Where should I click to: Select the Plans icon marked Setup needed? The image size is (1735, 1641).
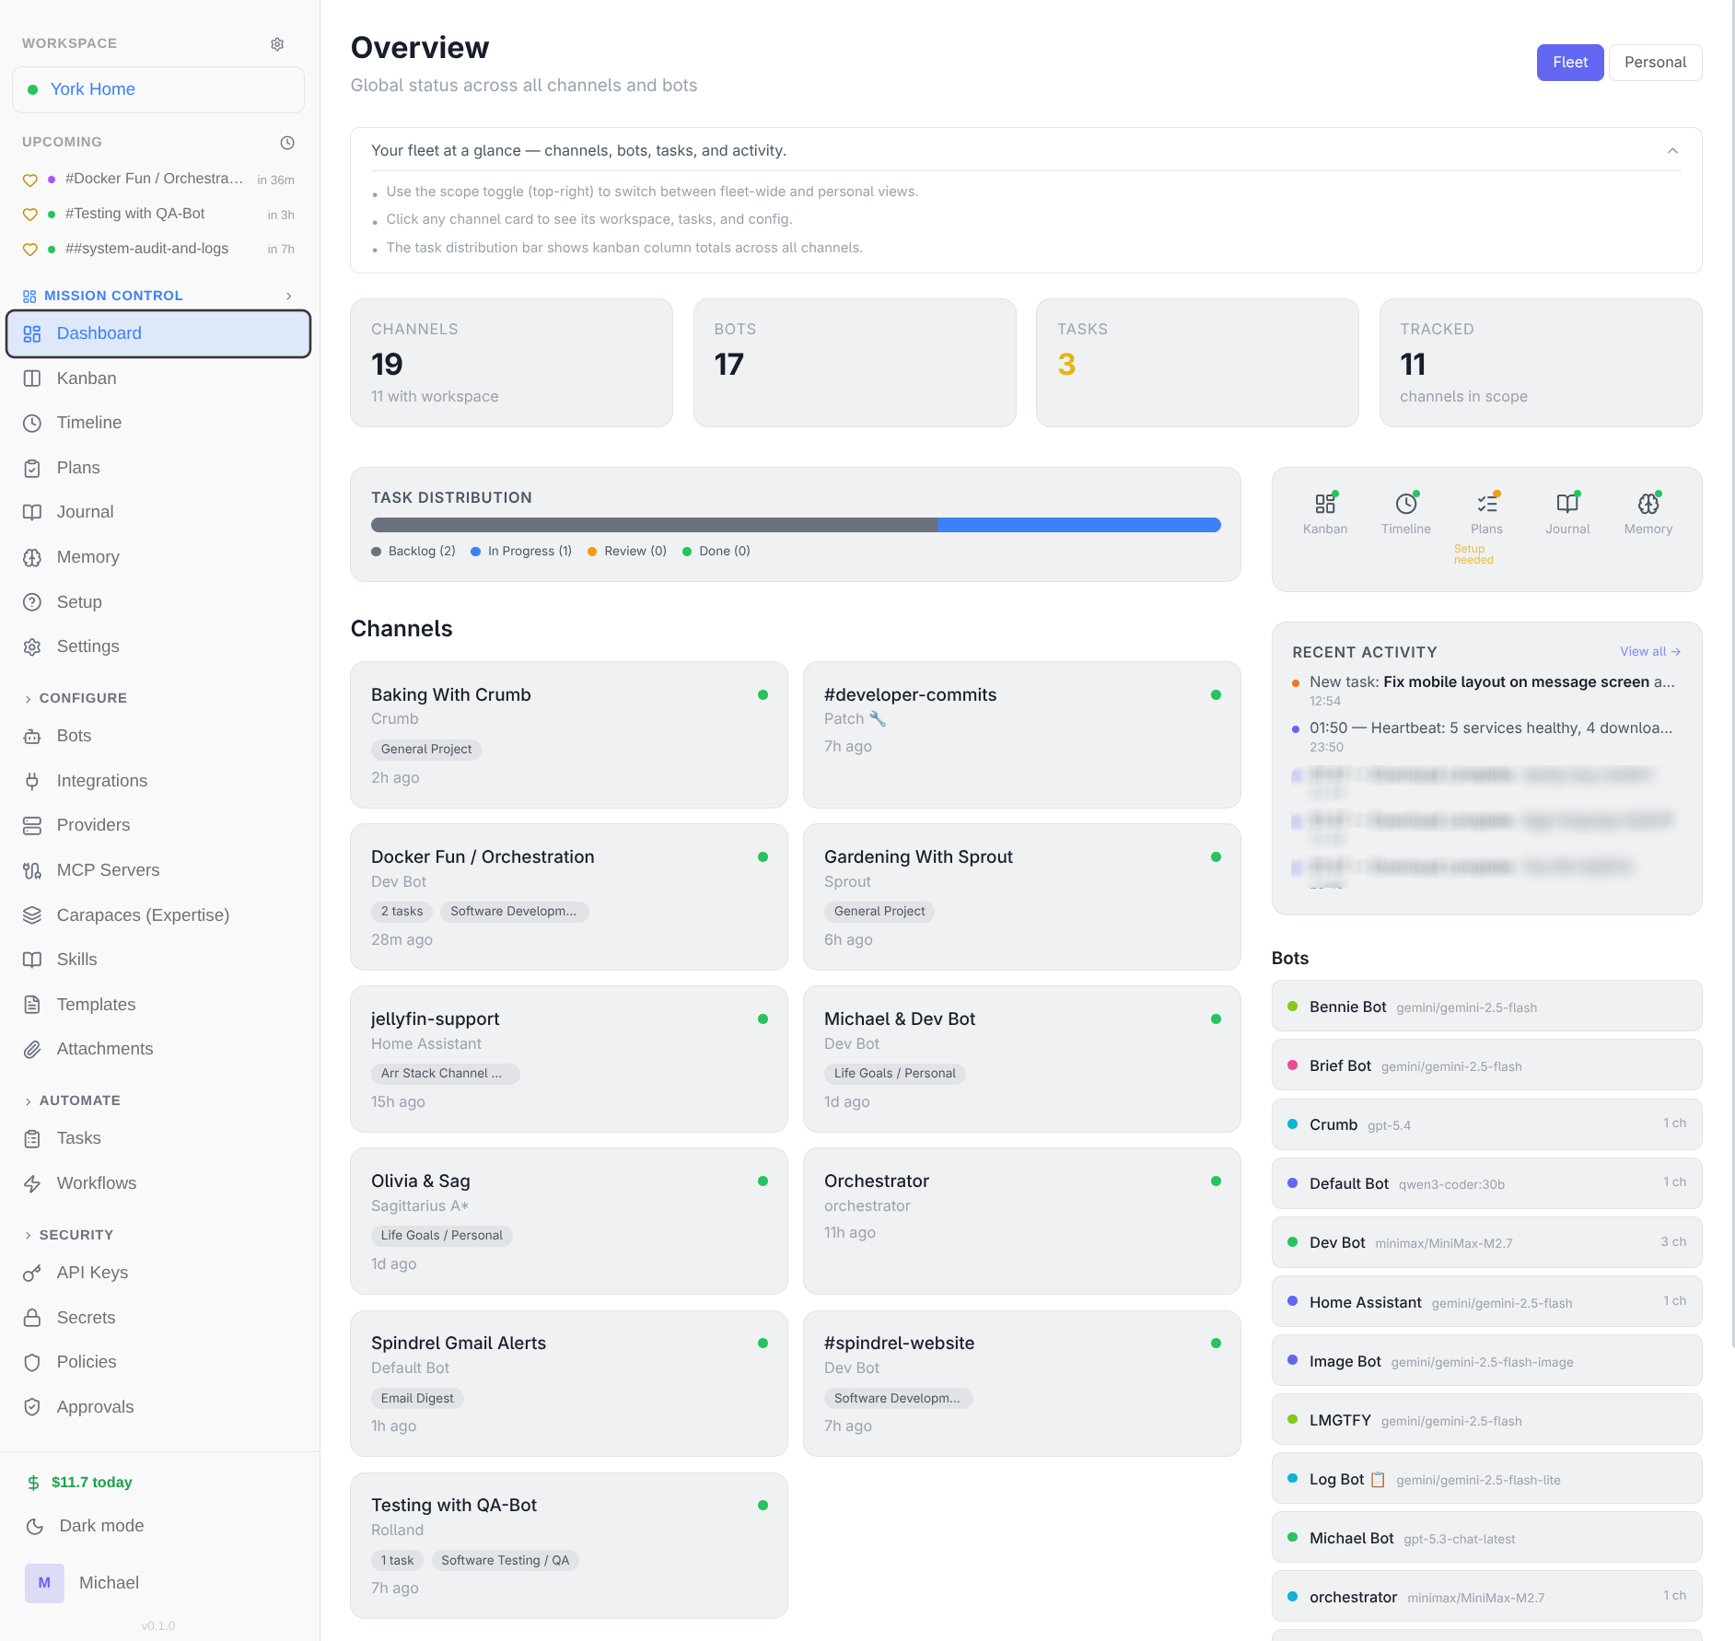pyautogui.click(x=1485, y=512)
